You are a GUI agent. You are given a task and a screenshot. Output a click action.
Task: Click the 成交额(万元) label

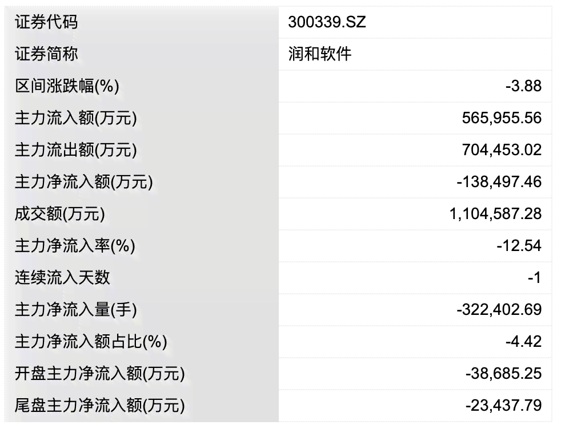tap(60, 214)
